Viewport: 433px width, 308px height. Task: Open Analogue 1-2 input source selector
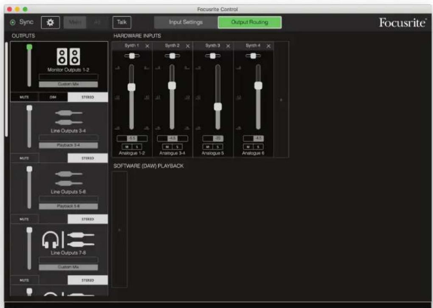tap(132, 153)
